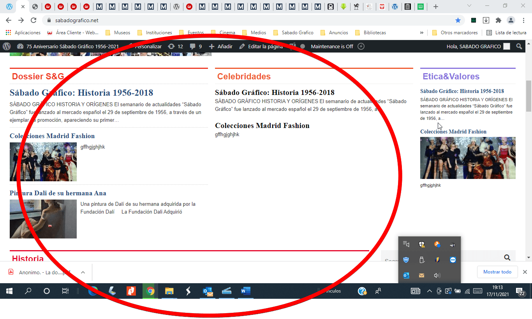Click the blue bookmark star in address bar
The height and width of the screenshot is (319, 532).
[x=458, y=20]
